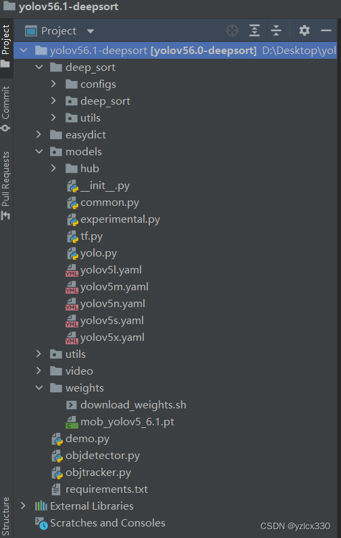
Task: Collapse the yolov56.1-deepsort root node
Action: point(24,51)
